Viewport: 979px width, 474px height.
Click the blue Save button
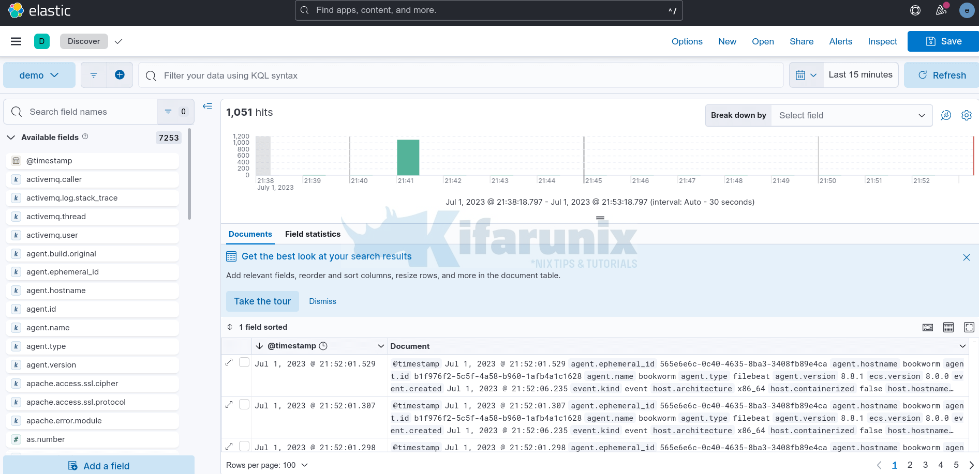[943, 41]
